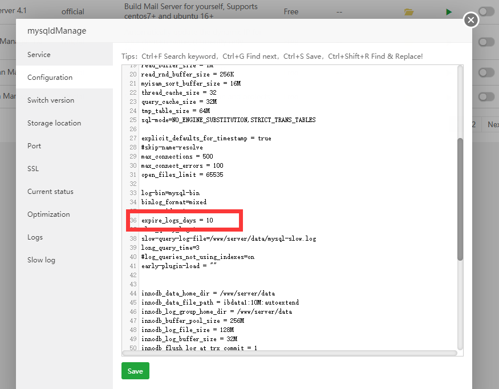Open the folder icon in the Mail Server row
Viewport: 499px width, 389px height.
click(x=408, y=11)
